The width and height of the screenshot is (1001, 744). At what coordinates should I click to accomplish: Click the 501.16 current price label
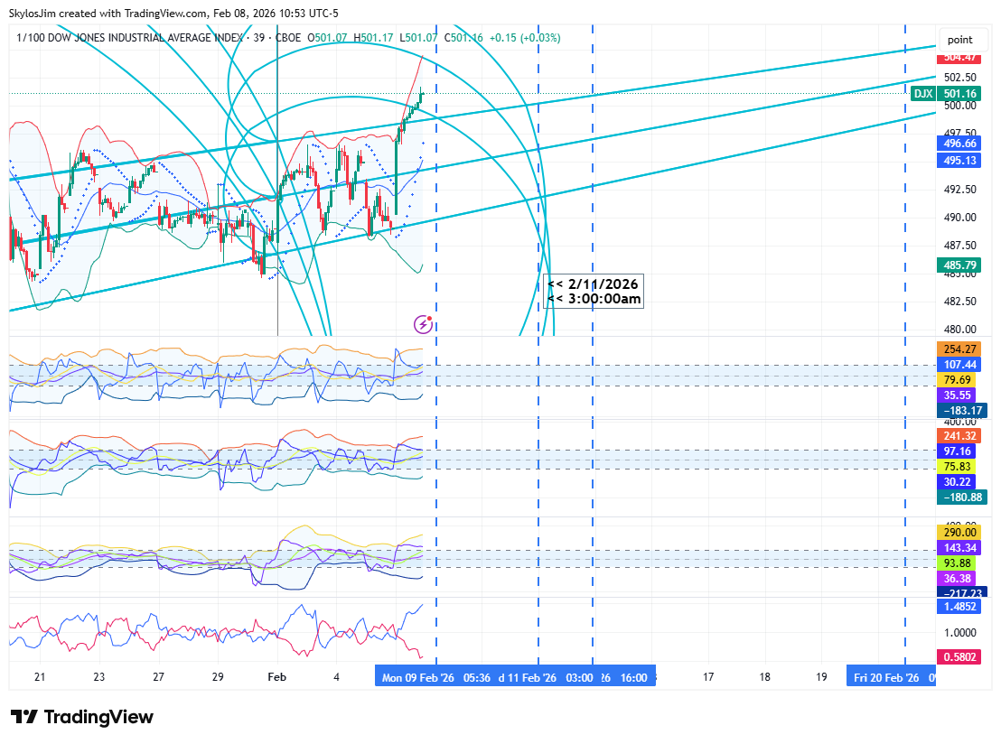(959, 94)
